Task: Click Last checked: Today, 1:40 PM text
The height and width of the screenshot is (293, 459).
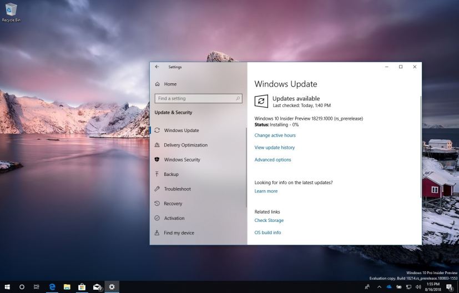Action: click(302, 105)
